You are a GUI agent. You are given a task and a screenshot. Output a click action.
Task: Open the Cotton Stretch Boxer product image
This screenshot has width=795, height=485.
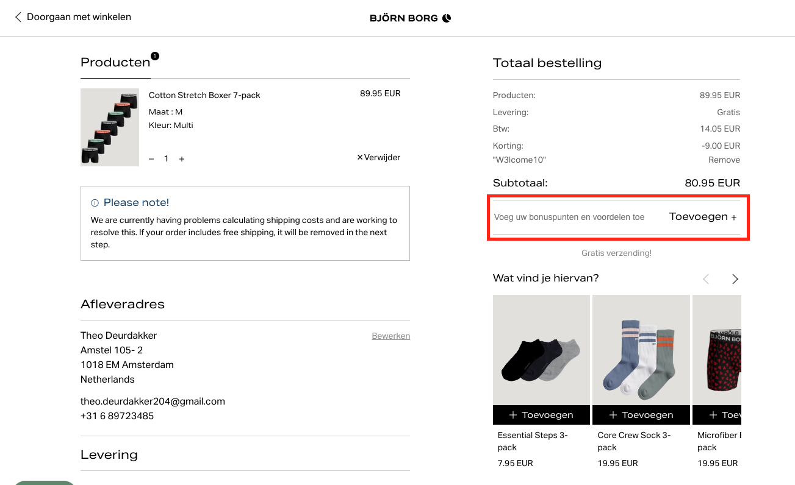coord(110,127)
